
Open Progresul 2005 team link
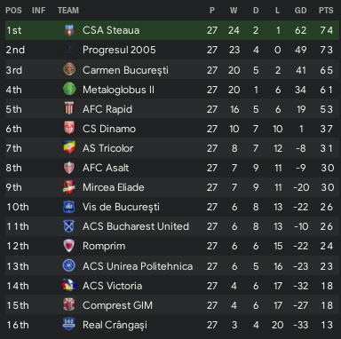coord(119,50)
